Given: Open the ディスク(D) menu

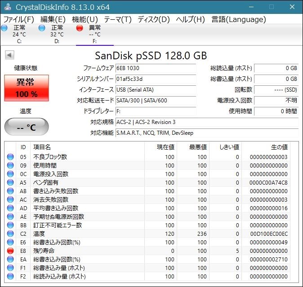Looking at the screenshot, I should click(154, 19).
